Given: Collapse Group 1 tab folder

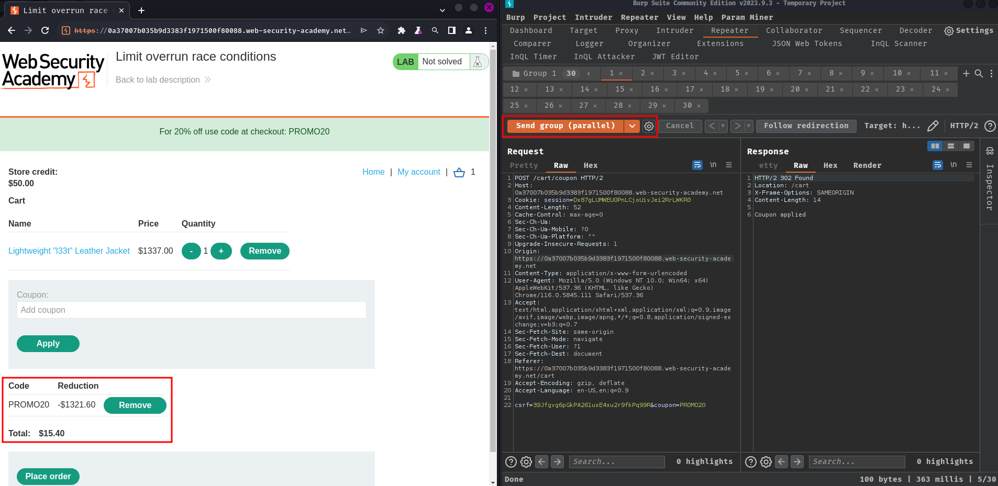Looking at the screenshot, I should point(589,74).
